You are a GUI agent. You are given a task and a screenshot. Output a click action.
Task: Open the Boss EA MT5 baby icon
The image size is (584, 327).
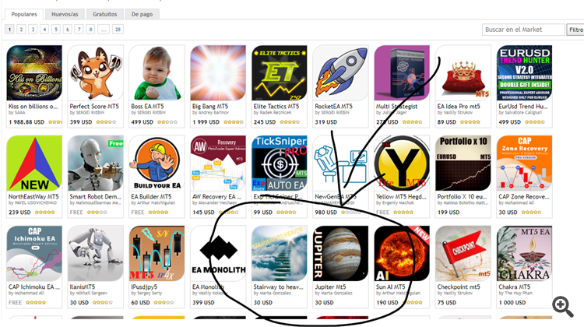point(157,73)
